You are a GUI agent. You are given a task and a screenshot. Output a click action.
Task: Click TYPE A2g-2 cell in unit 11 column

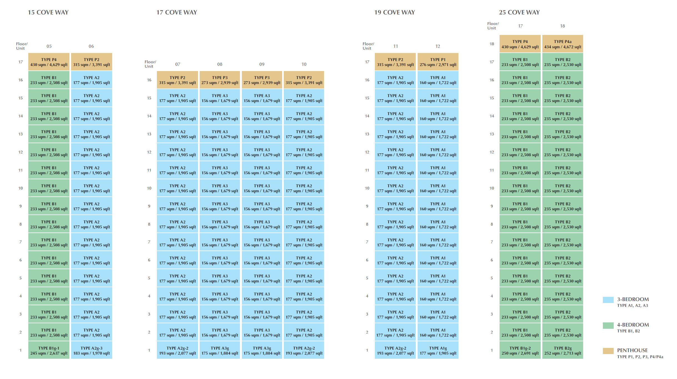click(395, 350)
